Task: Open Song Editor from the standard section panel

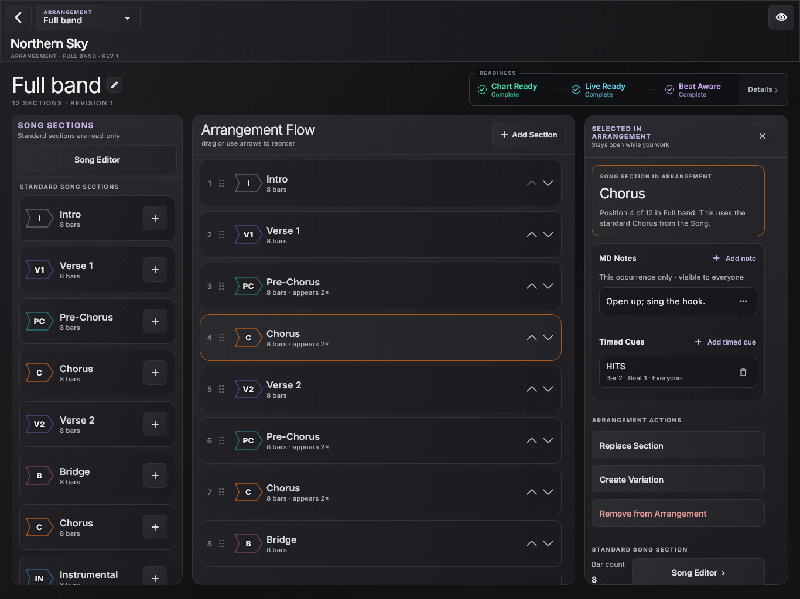Action: click(698, 573)
